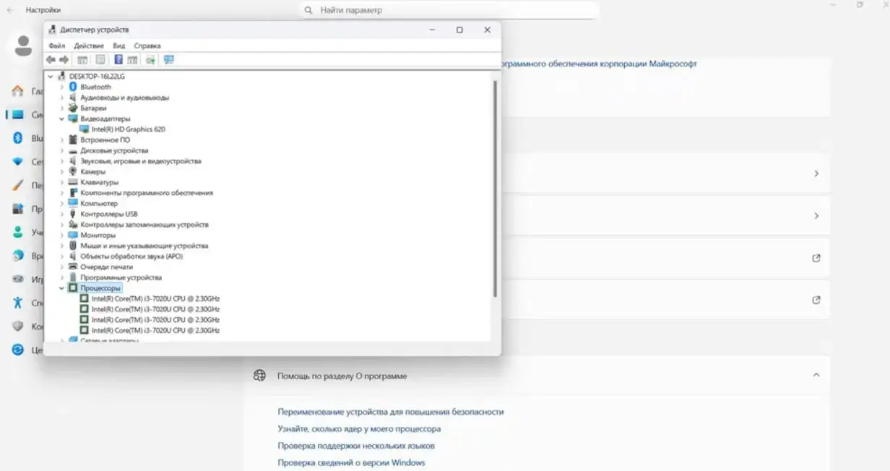Click Bluetooth icon in Device Manager tree
Viewport: 890px width, 471px height.
(x=72, y=87)
